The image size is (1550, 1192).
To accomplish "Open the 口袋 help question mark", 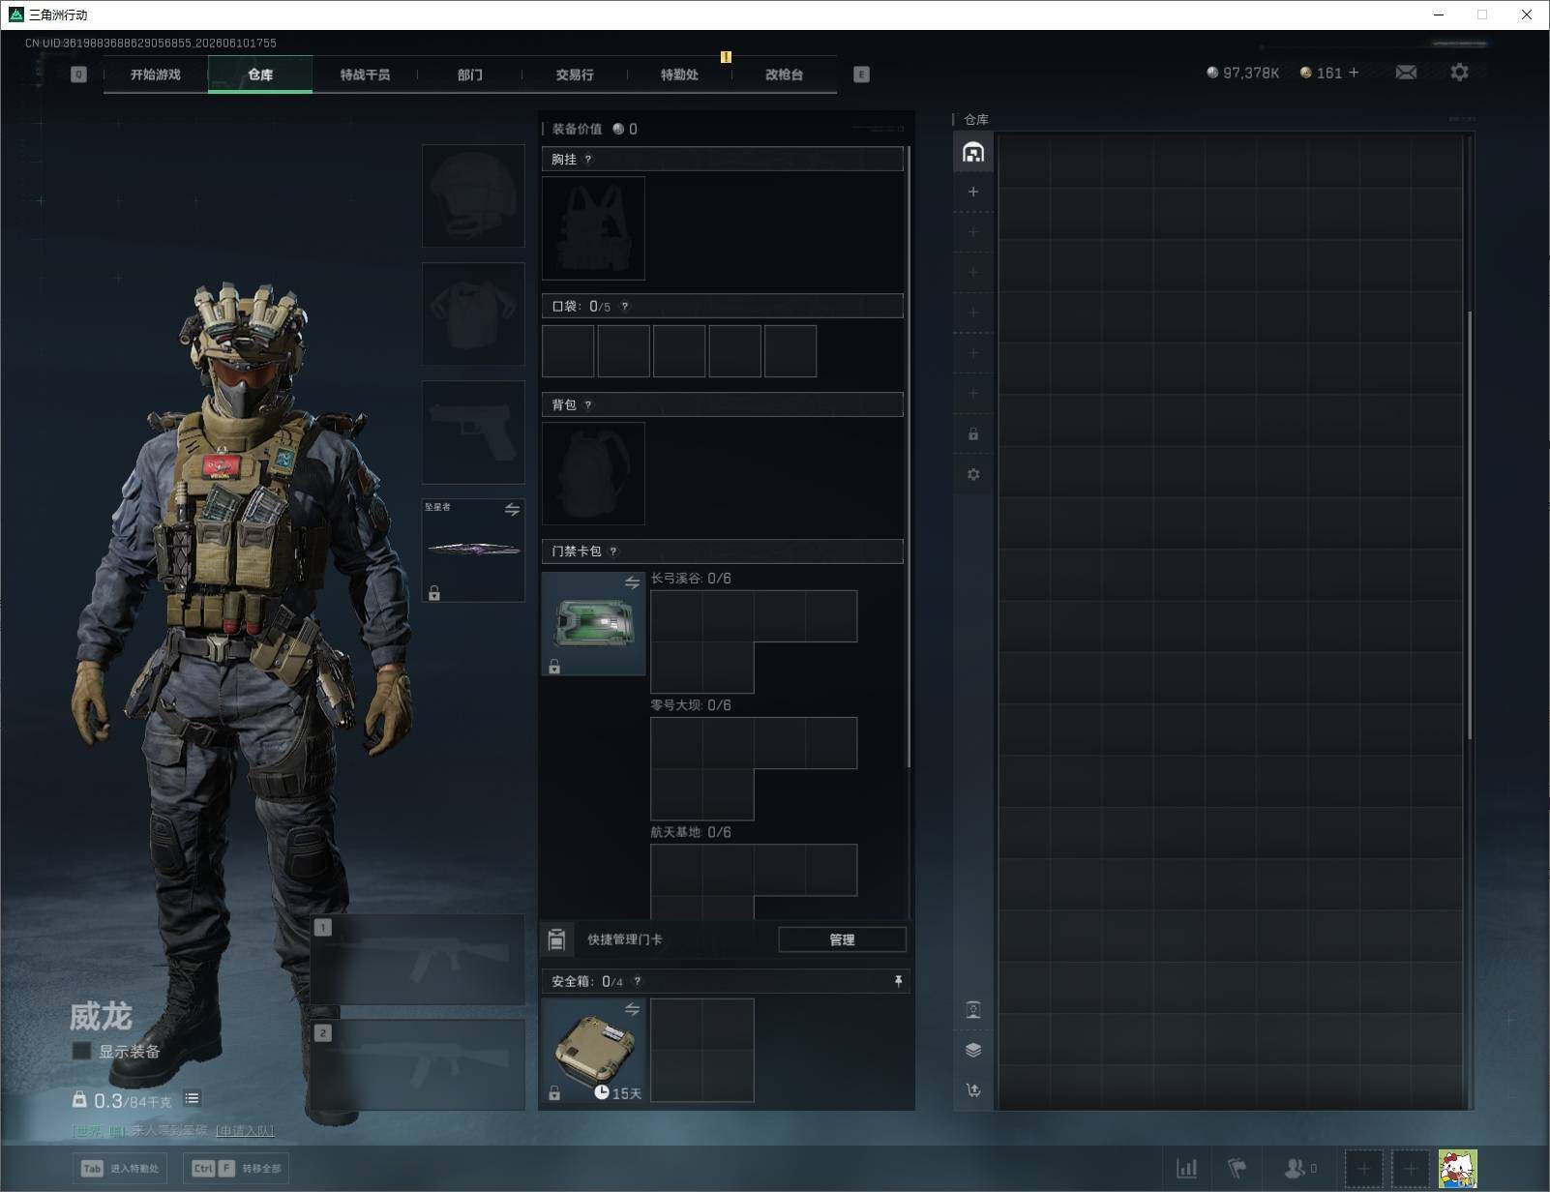I will tap(625, 307).
